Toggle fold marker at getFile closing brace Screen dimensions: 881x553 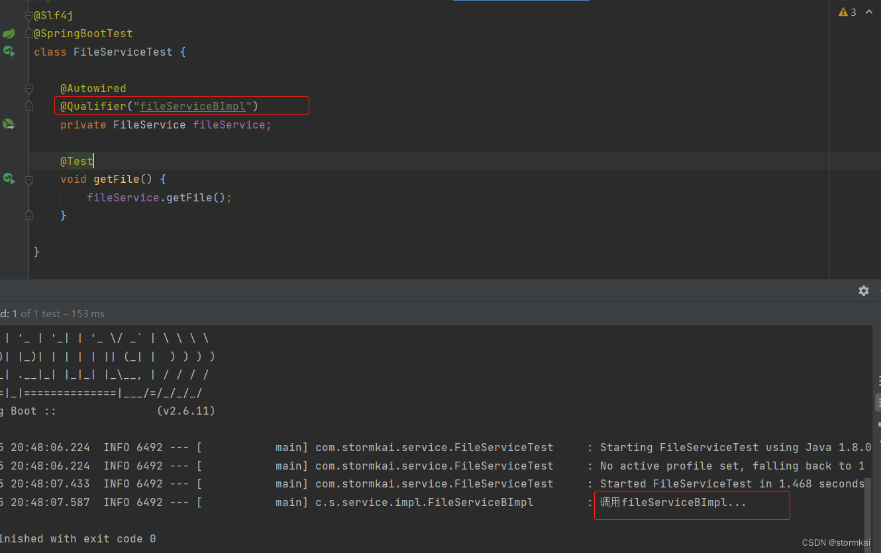tap(28, 215)
